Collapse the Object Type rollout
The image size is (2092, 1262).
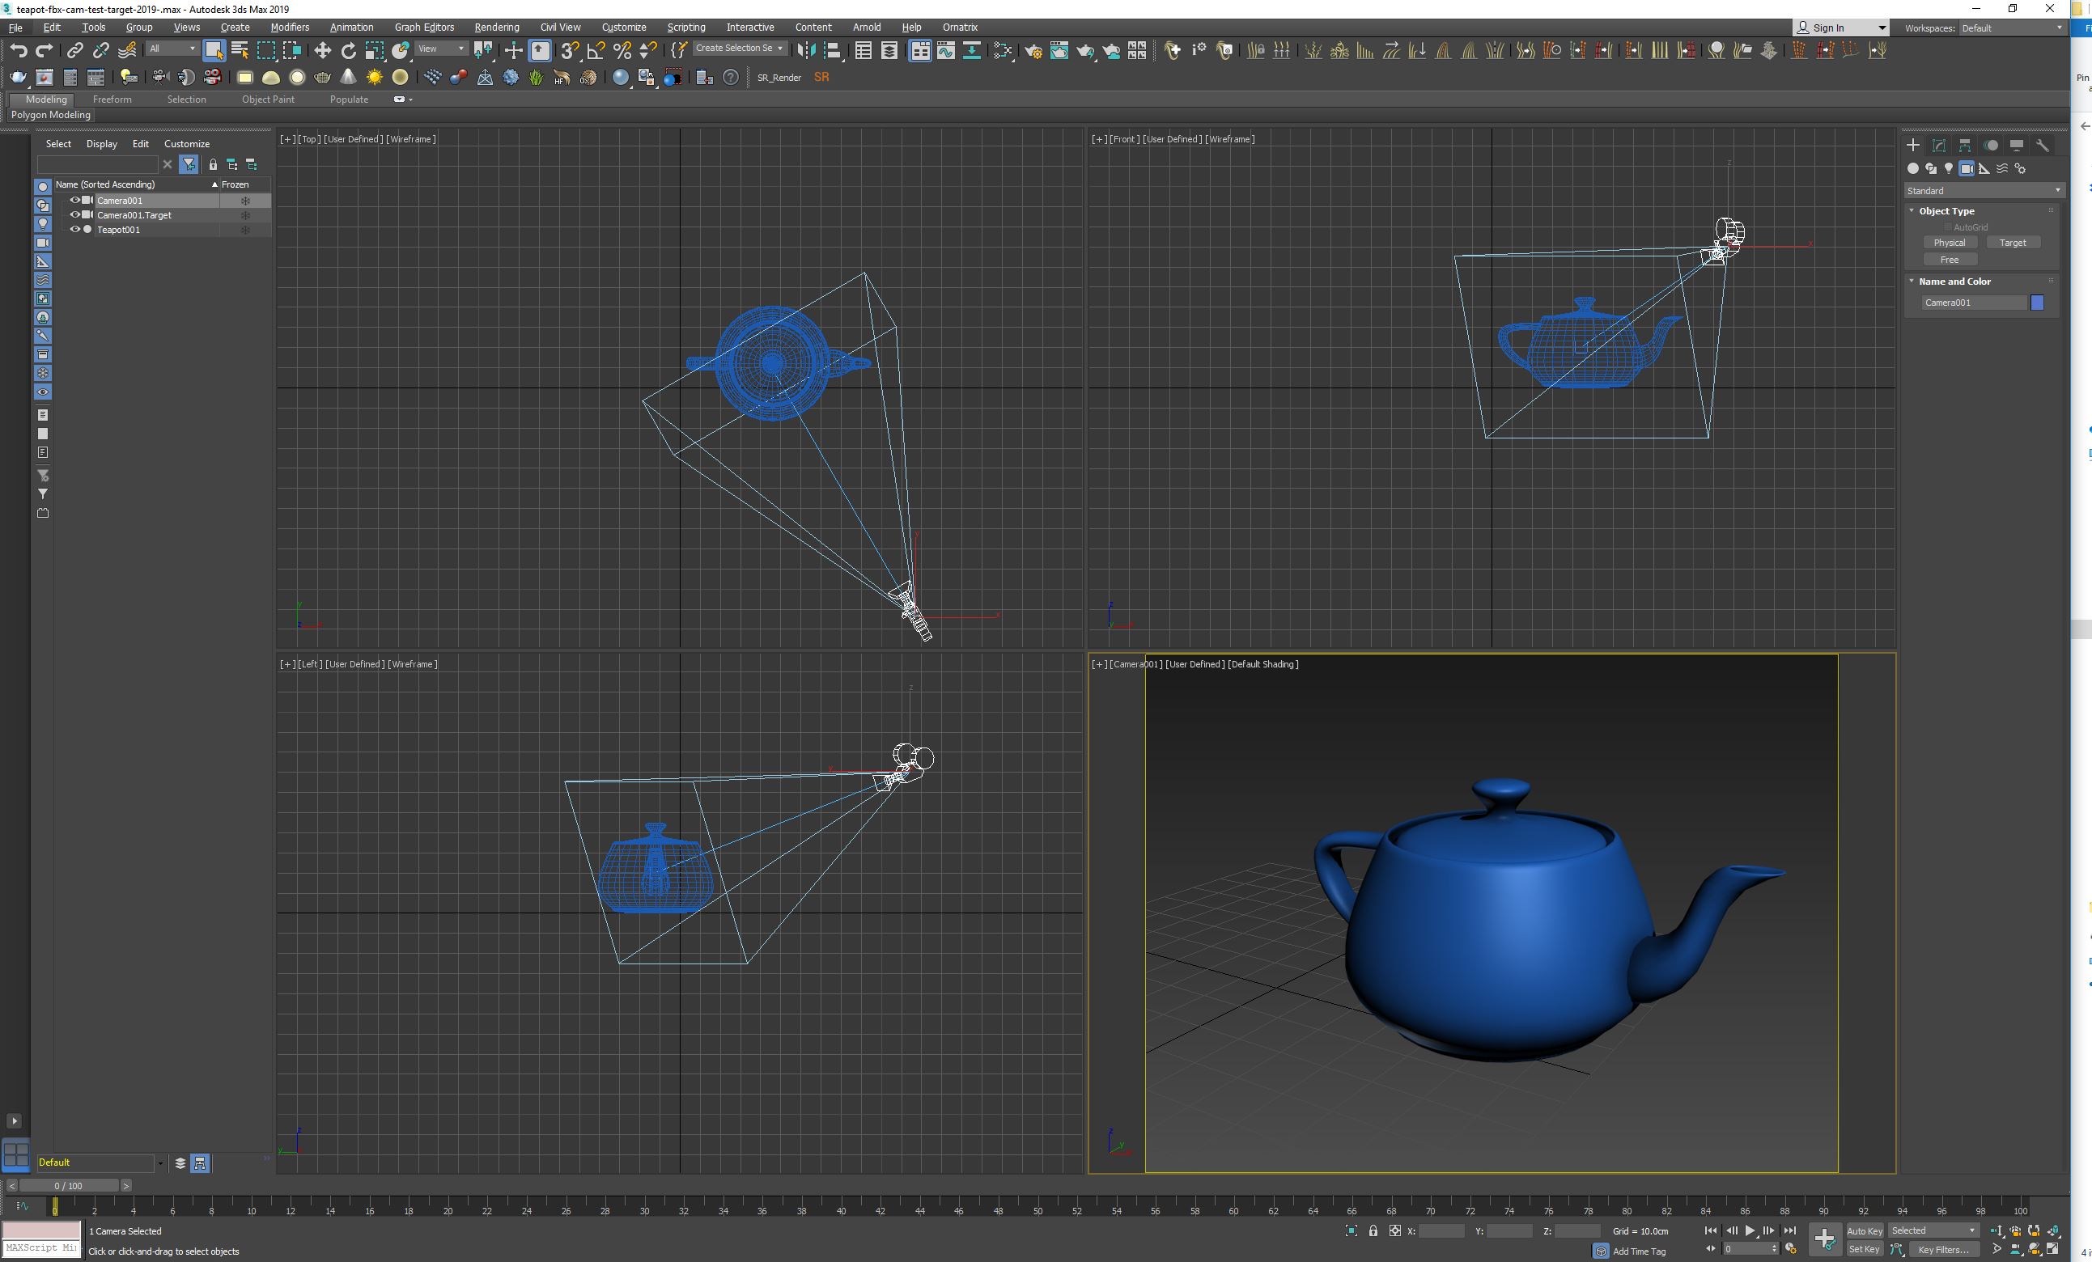click(1946, 210)
